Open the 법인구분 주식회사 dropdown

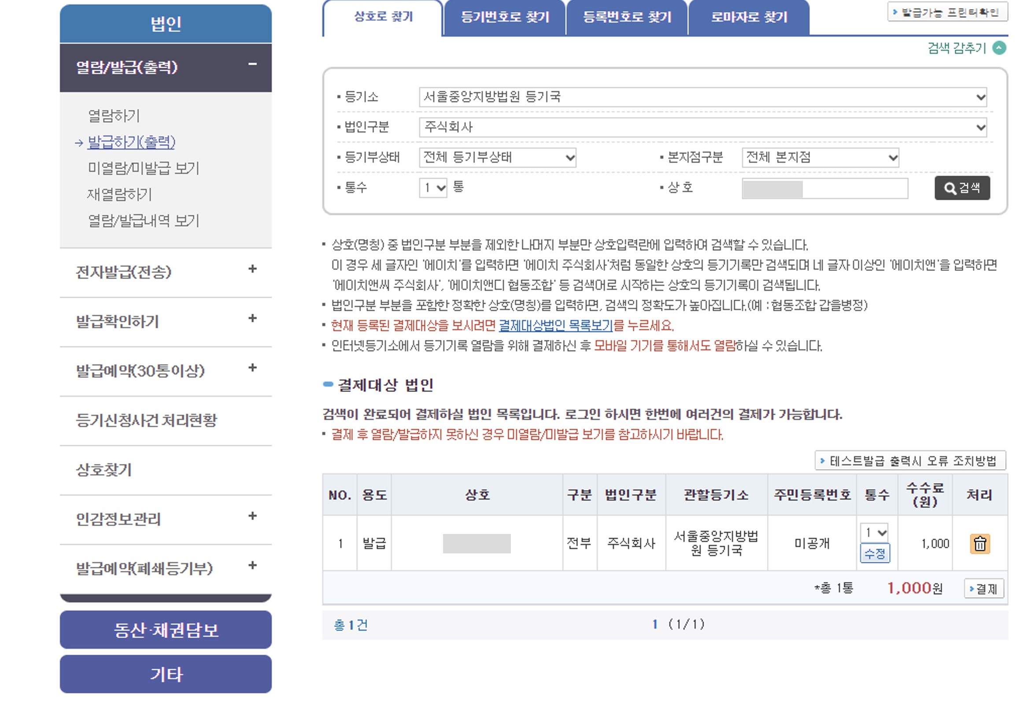(702, 128)
